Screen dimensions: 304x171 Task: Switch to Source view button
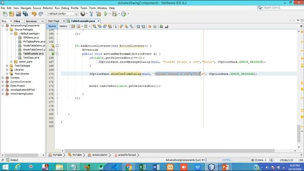(52, 26)
